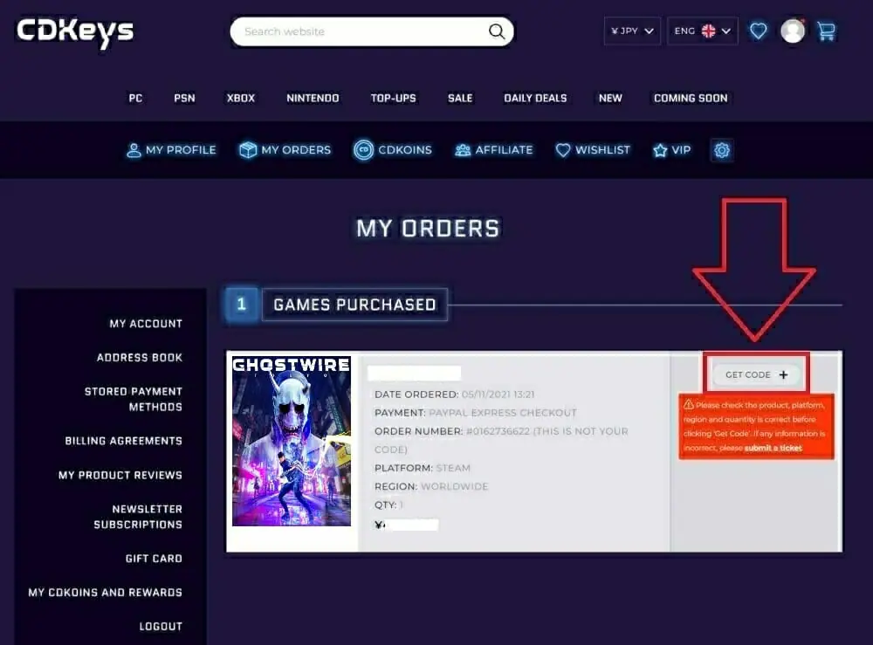873x645 pixels.
Task: Expand the Get Code plus button
Action: click(756, 374)
